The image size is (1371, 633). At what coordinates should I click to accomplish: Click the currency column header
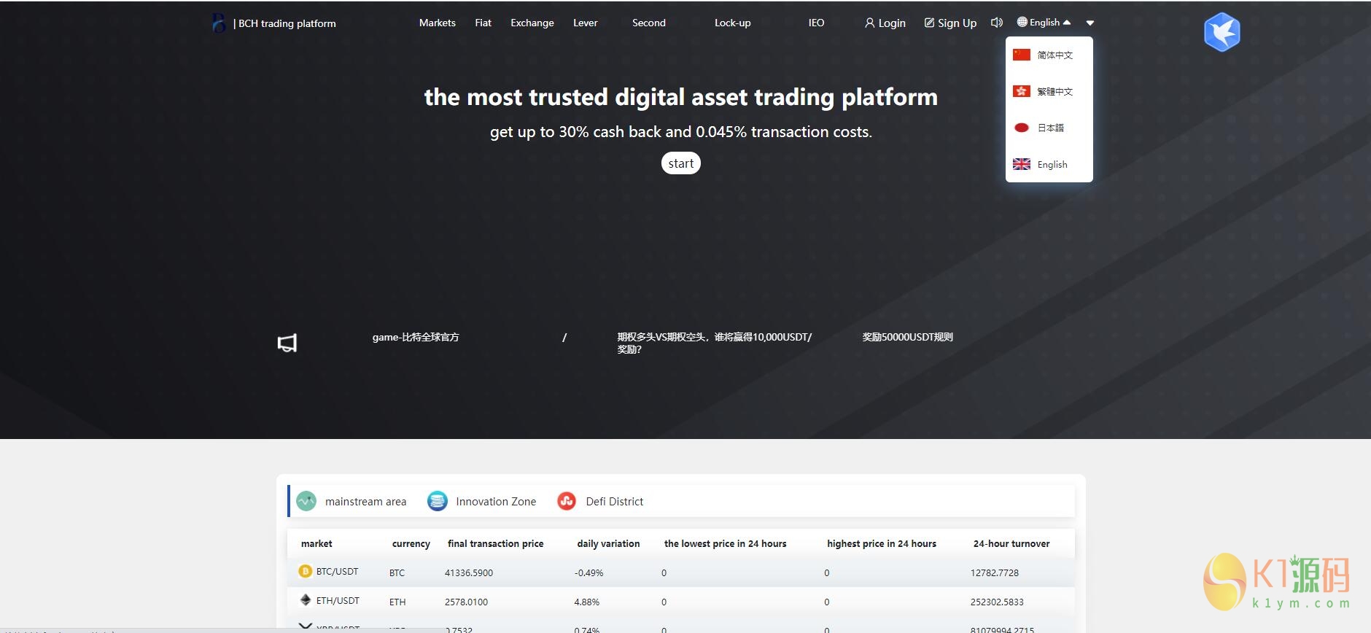pyautogui.click(x=411, y=544)
